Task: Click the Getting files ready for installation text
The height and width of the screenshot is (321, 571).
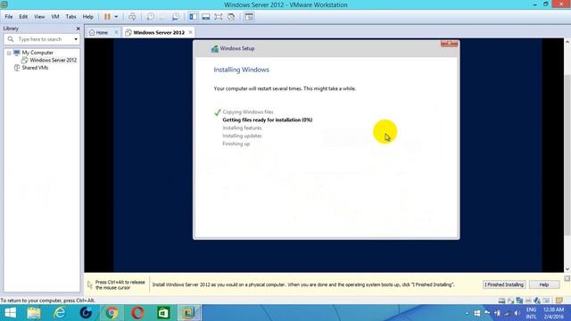Action: tap(268, 119)
